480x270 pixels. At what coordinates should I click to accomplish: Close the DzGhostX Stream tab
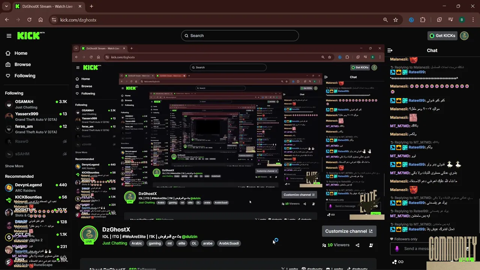pos(80,6)
